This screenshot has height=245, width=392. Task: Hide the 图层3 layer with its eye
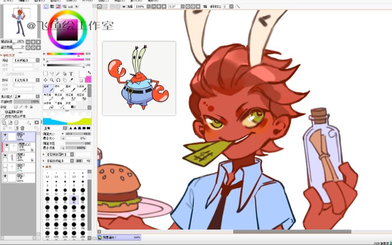click(x=4, y=156)
